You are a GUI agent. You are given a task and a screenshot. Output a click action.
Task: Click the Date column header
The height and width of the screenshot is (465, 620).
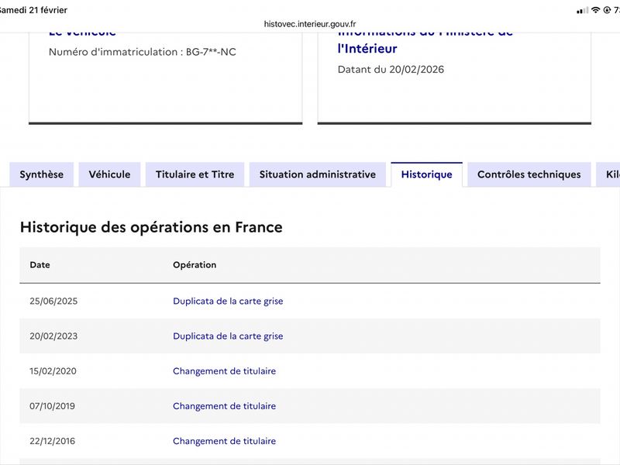coord(40,265)
